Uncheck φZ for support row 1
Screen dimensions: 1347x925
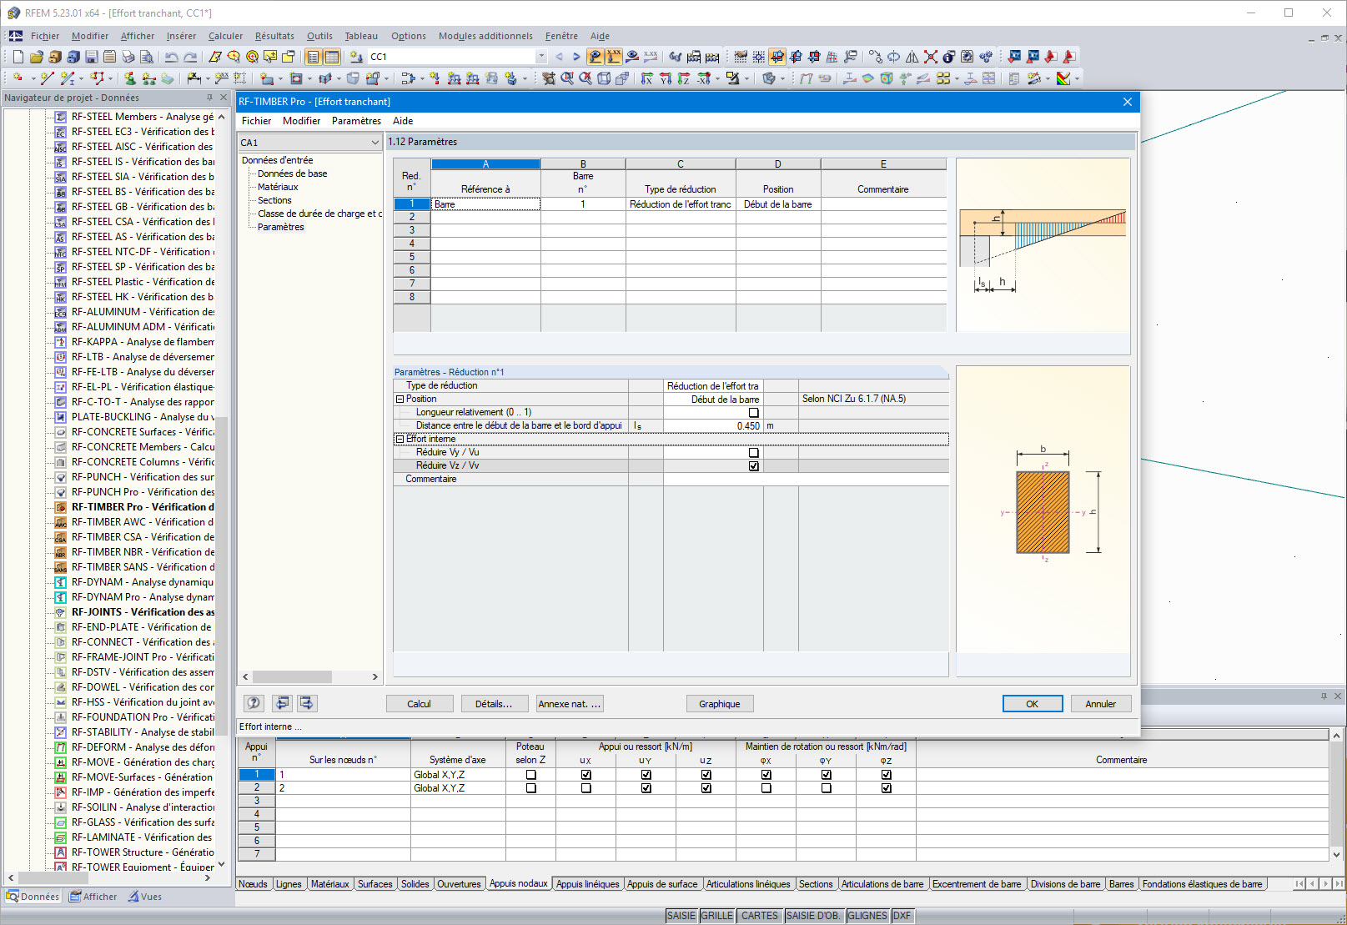[887, 775]
